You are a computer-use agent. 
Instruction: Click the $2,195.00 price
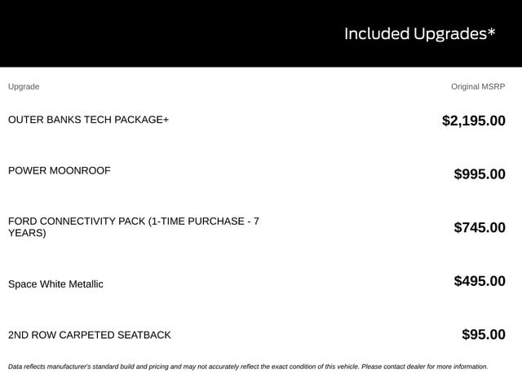(474, 121)
